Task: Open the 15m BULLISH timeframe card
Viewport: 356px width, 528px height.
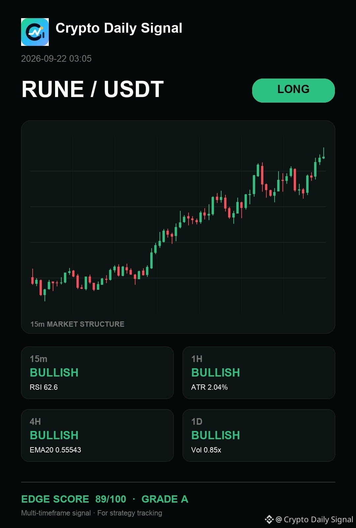Action: tap(97, 373)
